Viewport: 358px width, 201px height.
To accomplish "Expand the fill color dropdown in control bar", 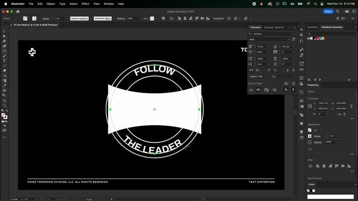I will coord(29,18).
